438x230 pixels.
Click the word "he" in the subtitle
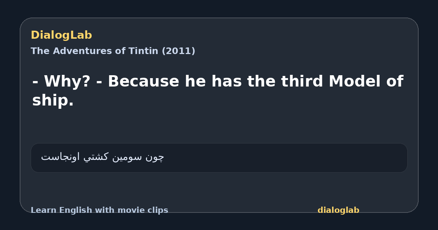click(195, 81)
